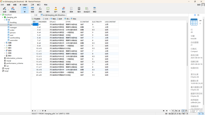Viewport: 205px width, 115px height.
Task: Open the Function f(x) toolbar icon
Action: [40, 10]
